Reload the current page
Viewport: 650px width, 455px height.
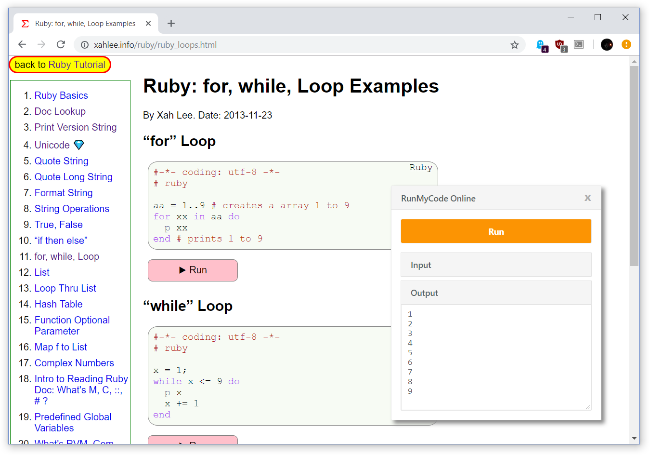61,44
